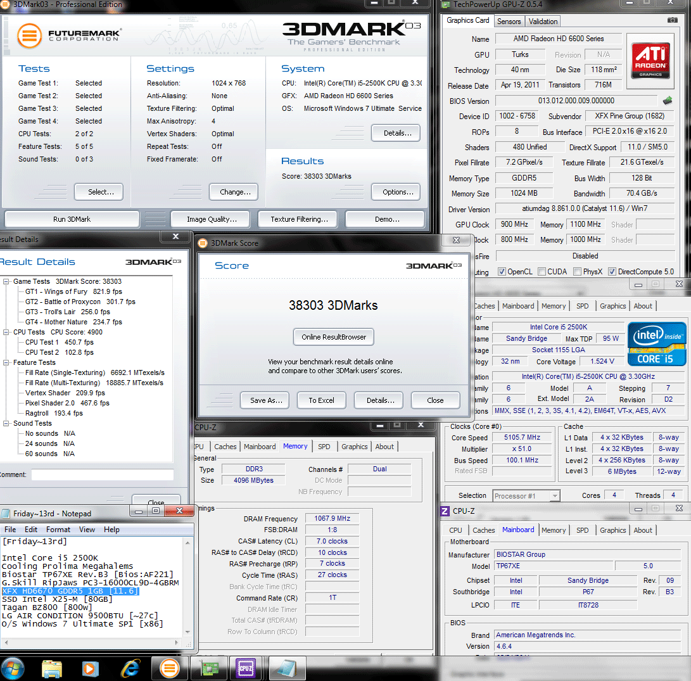691x681 pixels.
Task: Click the Online ResultBrowser button
Action: point(334,337)
